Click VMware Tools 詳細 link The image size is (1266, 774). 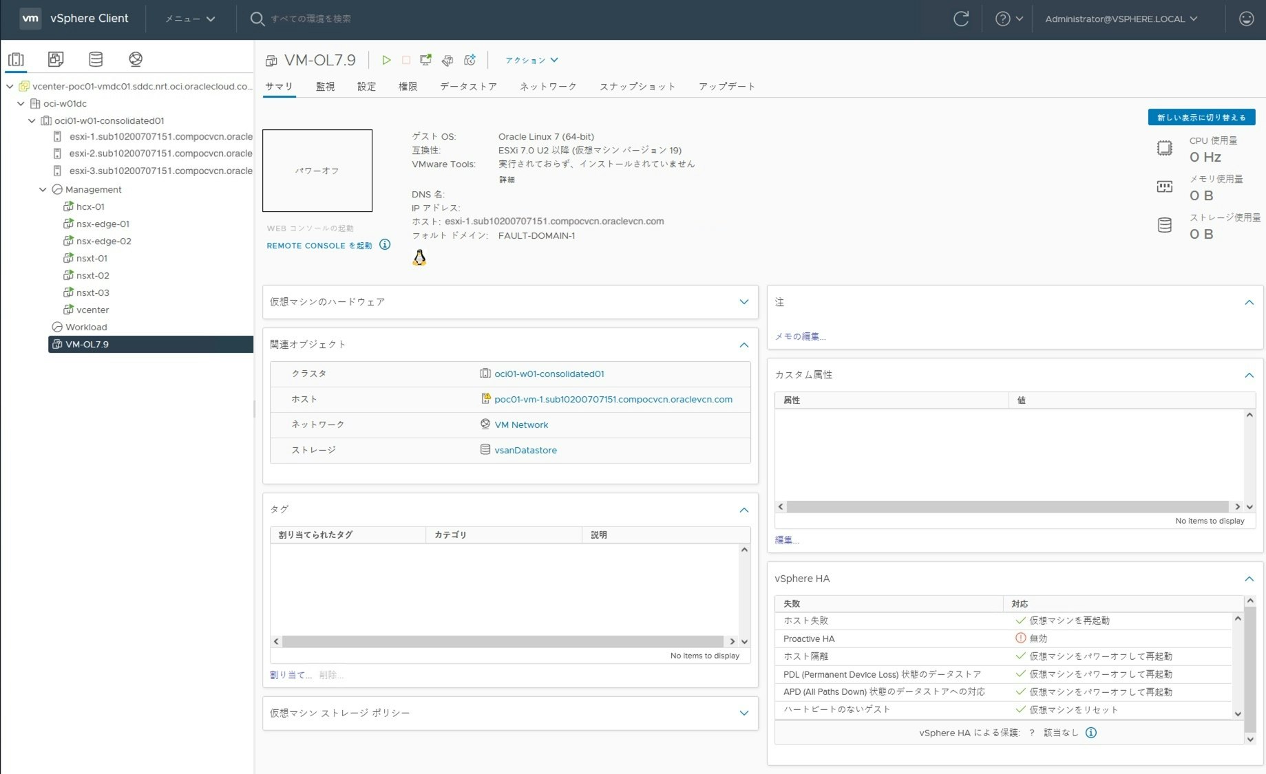click(507, 180)
